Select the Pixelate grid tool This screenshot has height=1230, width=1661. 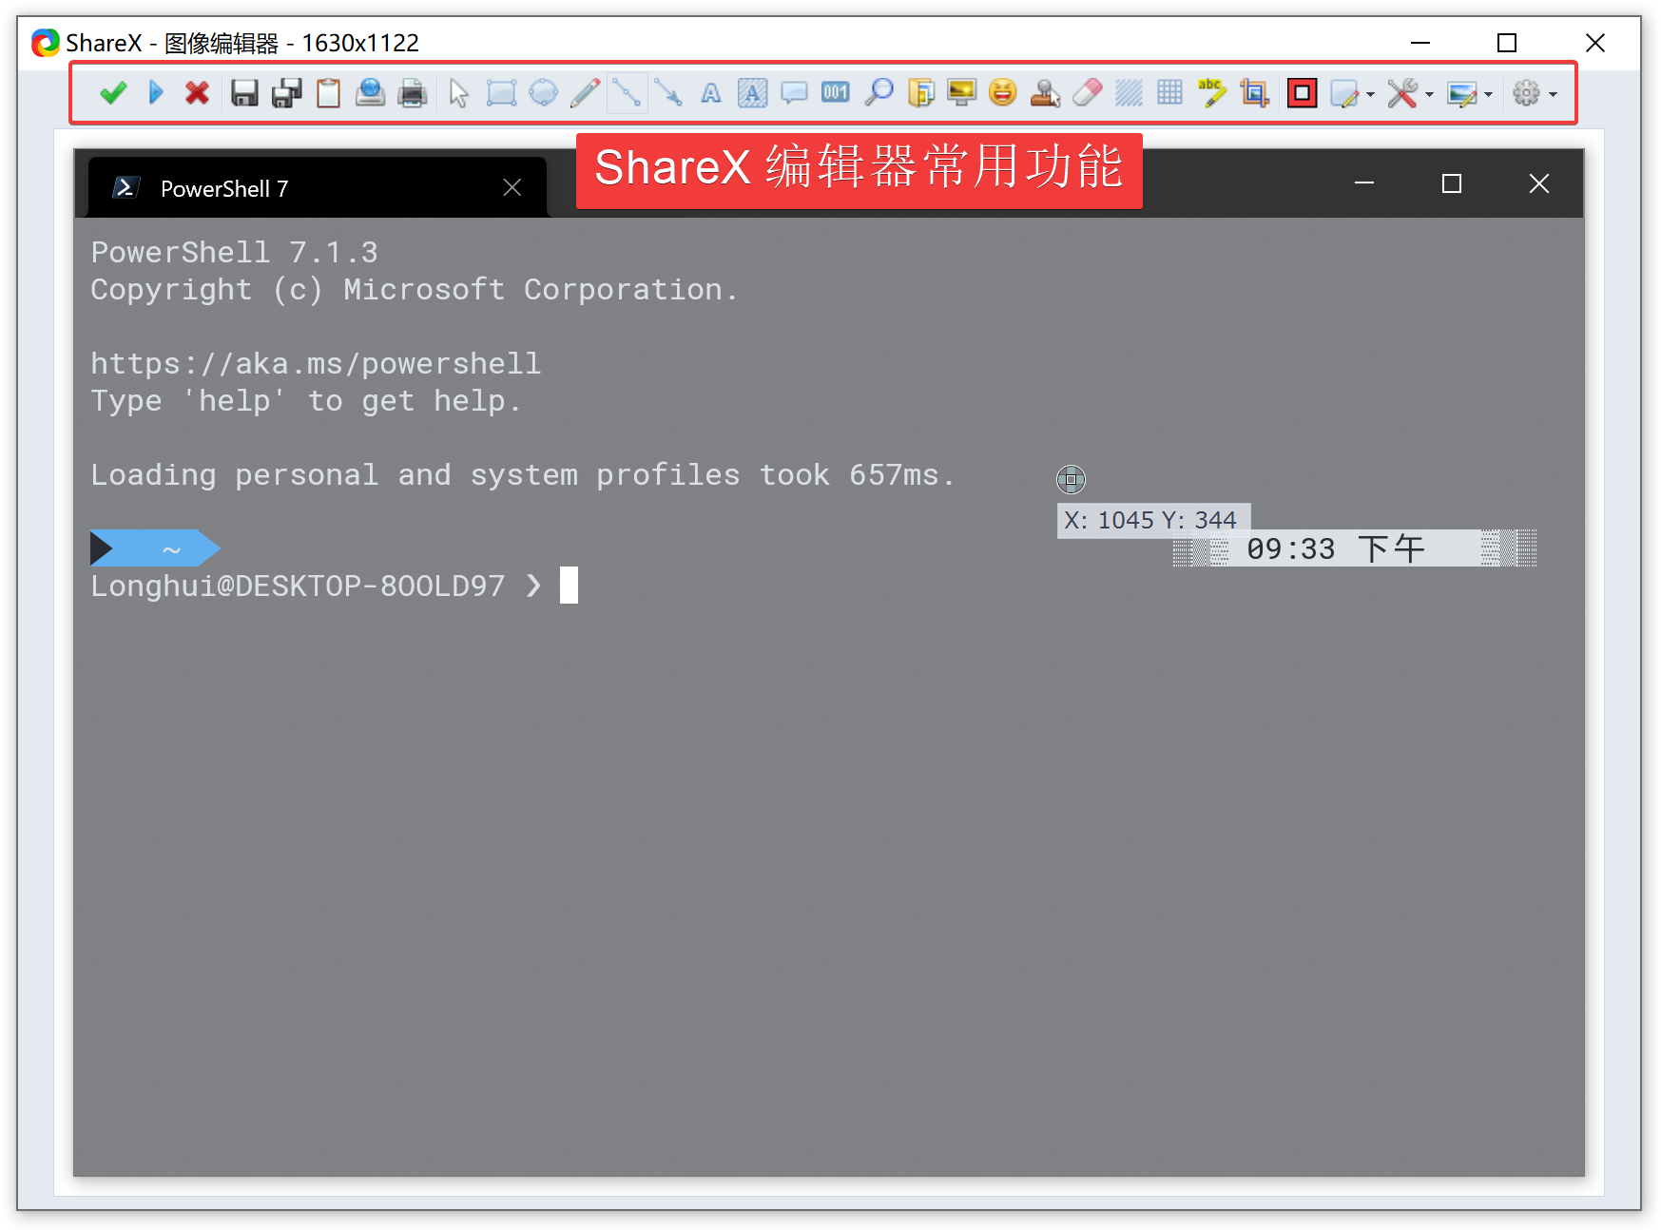point(1170,93)
